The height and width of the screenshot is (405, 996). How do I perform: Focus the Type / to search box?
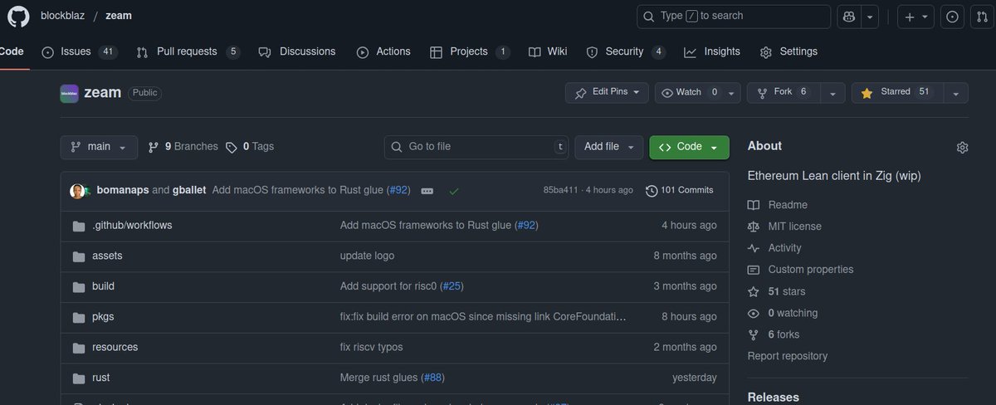pos(734,17)
